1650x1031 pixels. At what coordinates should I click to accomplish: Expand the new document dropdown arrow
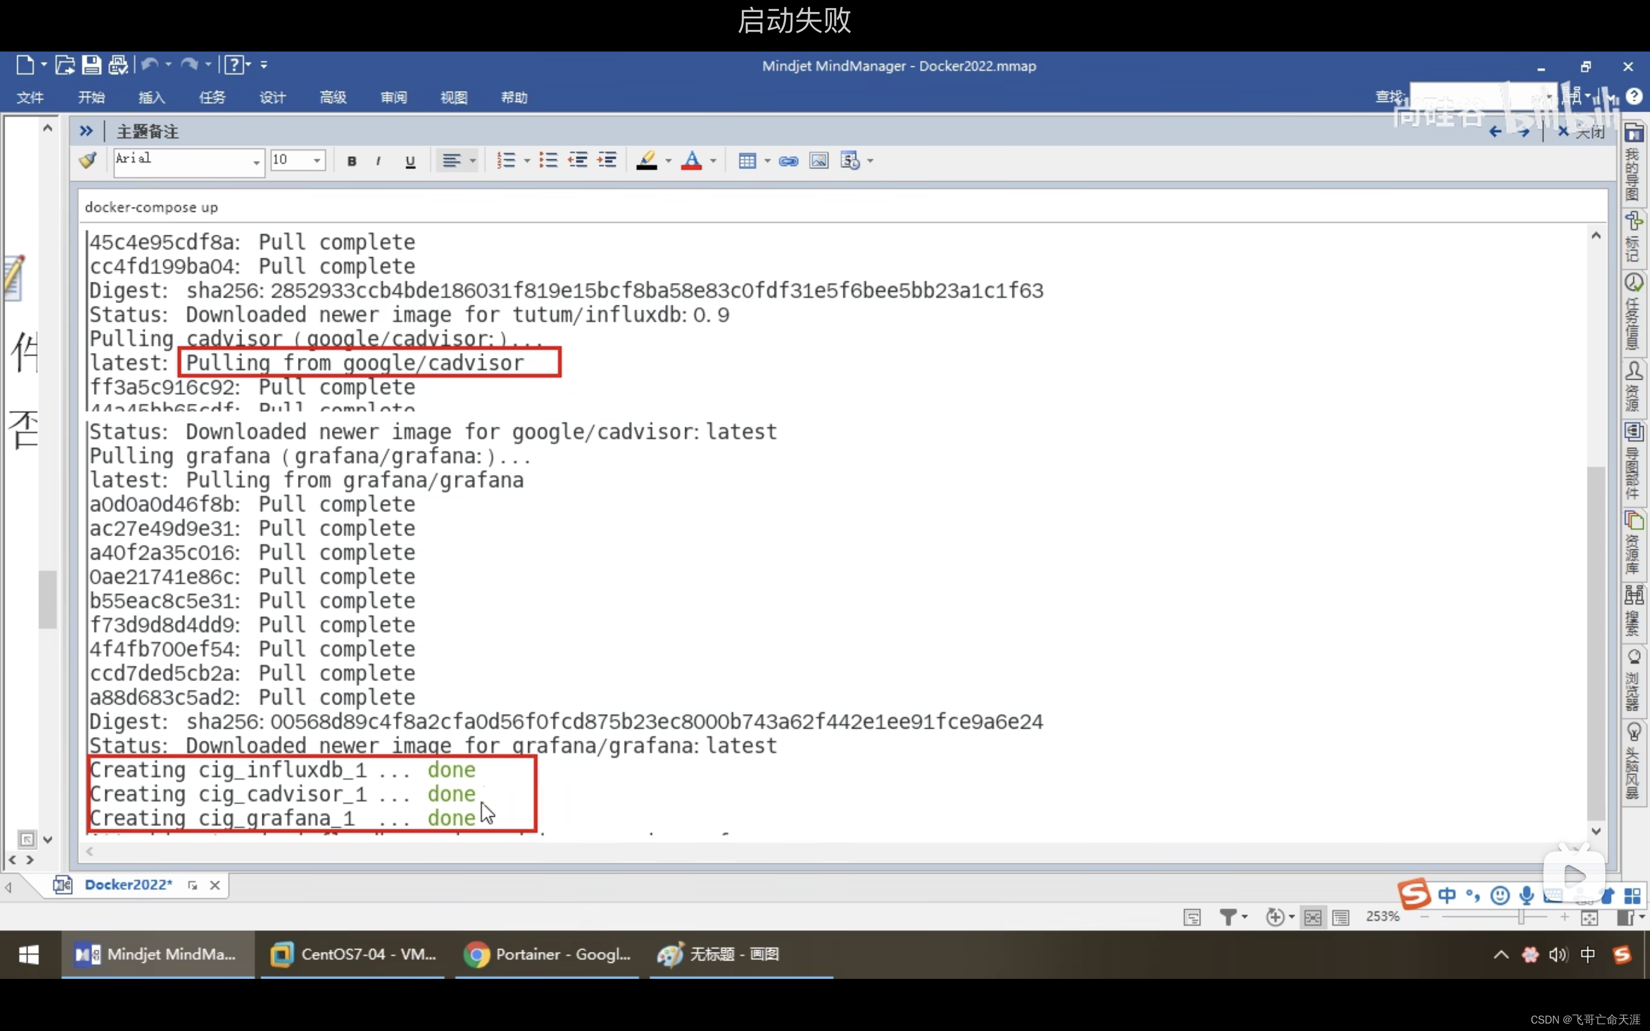point(44,65)
